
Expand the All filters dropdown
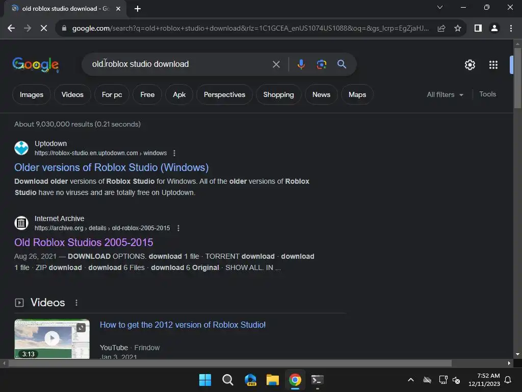pos(445,94)
